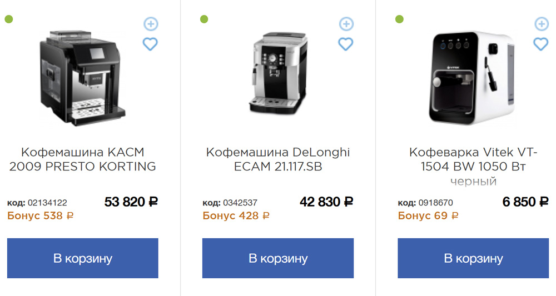Click the 'Бонус 428 ₽' bonus label

[x=236, y=215]
